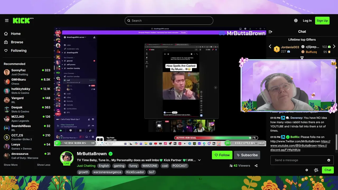Screen dimensions: 338x190
Task: Share the stream using the share icon
Action: click(256, 166)
